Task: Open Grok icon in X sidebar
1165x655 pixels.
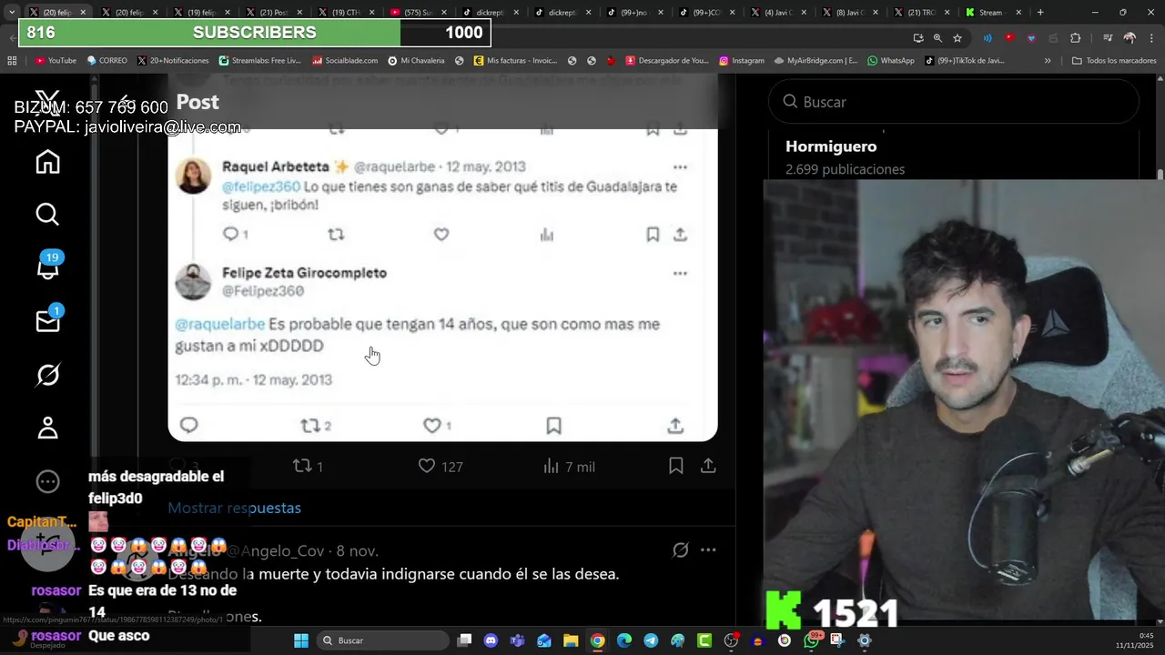Action: (47, 374)
